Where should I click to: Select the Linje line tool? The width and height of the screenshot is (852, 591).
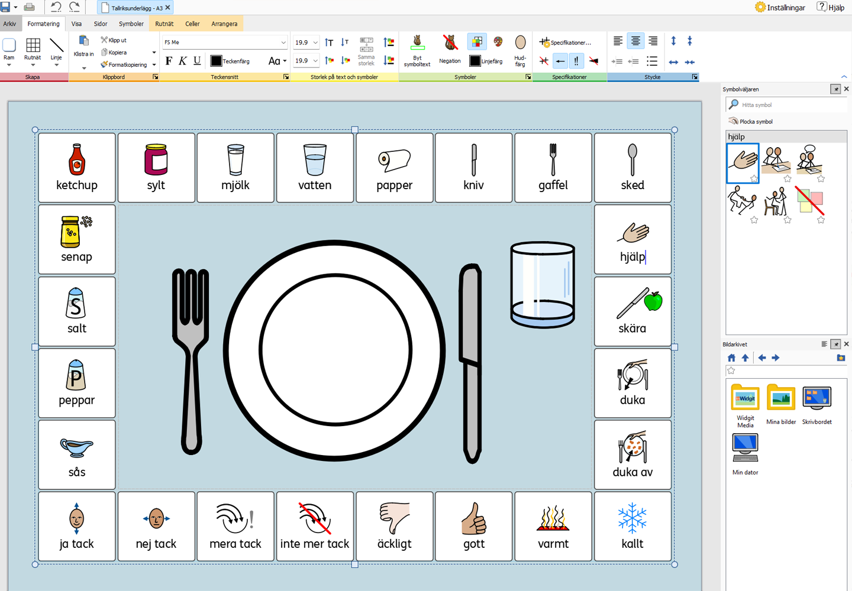tap(56, 49)
